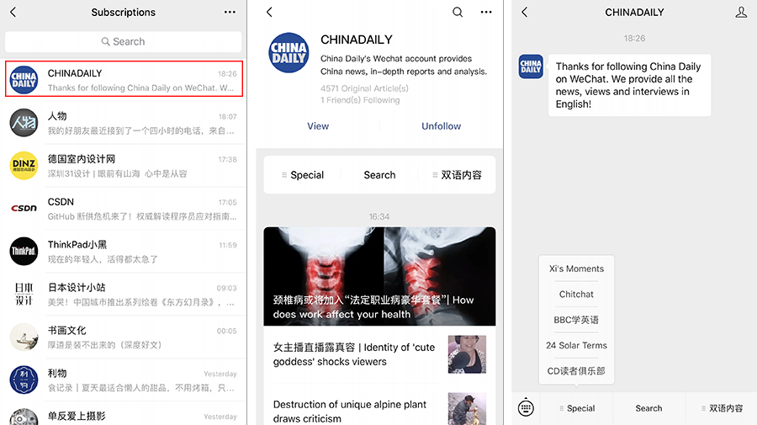Open the CSDN subscription row
This screenshot has width=757, height=425.
point(124,209)
